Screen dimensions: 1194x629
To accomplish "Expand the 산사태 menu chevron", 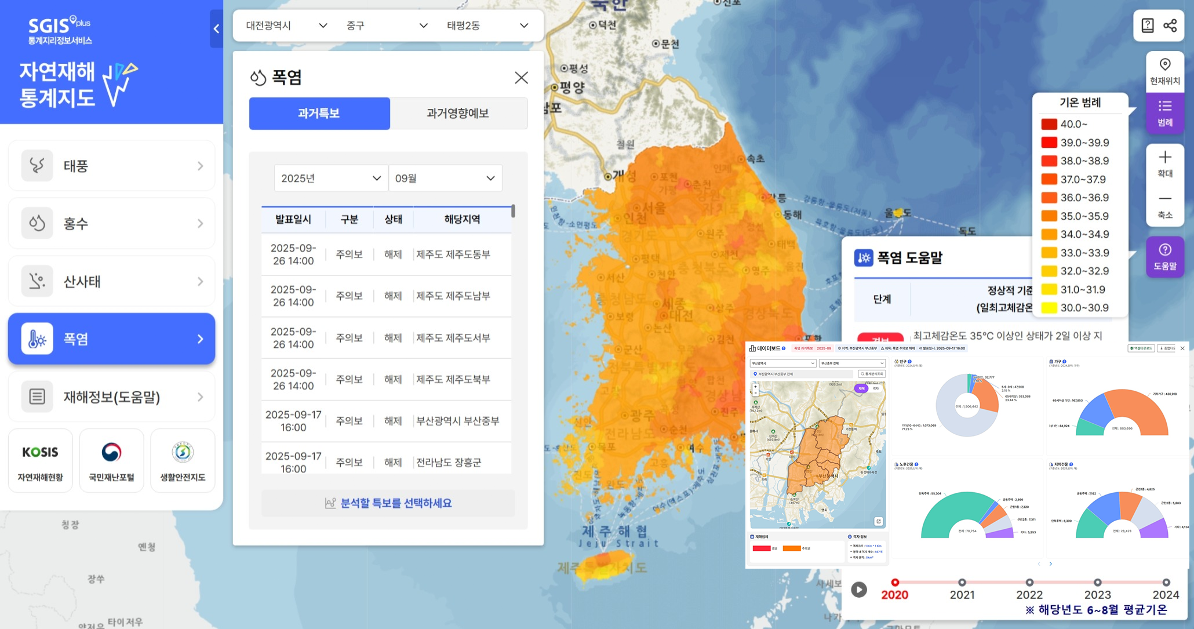I will click(201, 281).
